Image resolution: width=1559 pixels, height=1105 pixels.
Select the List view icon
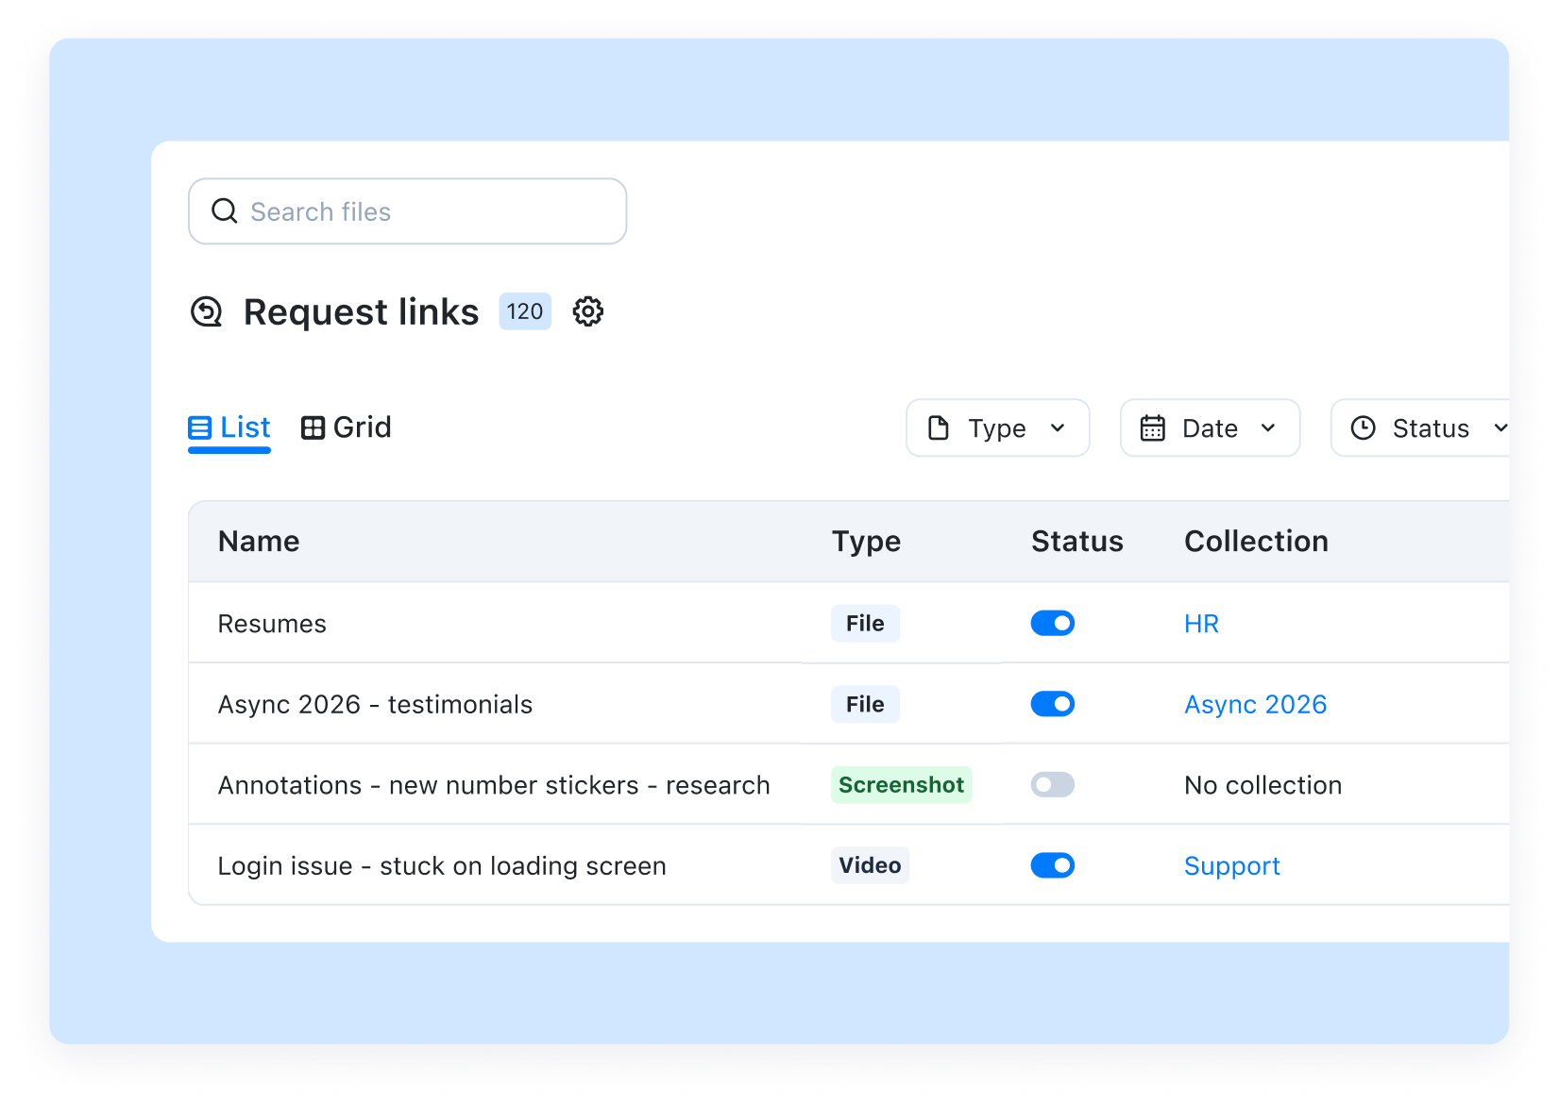199,427
